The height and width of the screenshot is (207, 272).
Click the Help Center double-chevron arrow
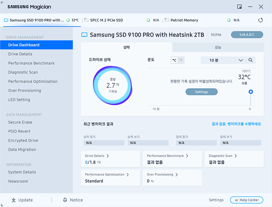point(236,200)
